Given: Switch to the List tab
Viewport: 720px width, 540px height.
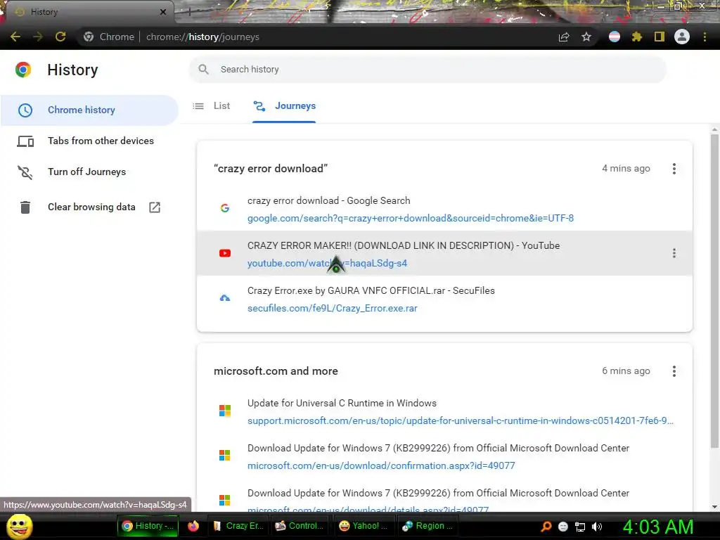Looking at the screenshot, I should tap(212, 106).
